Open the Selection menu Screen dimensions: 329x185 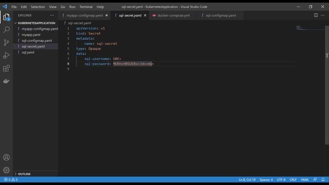[38, 7]
